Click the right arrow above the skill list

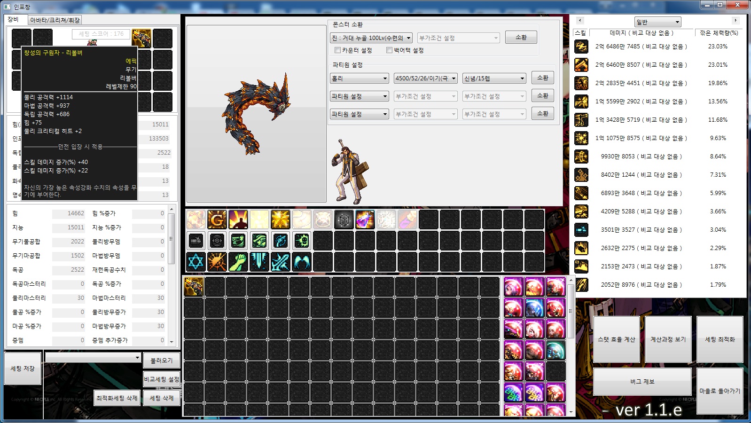tap(735, 21)
